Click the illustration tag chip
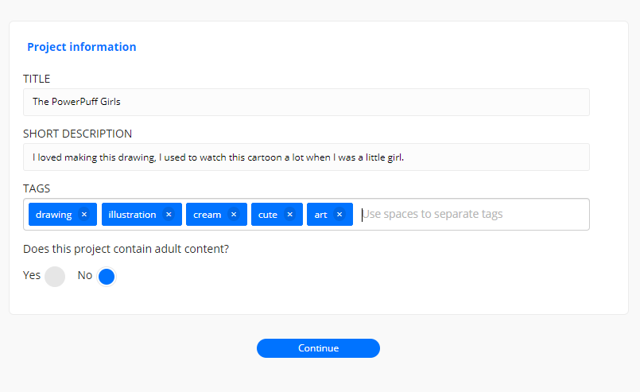Image resolution: width=640 pixels, height=392 pixels. [142, 215]
